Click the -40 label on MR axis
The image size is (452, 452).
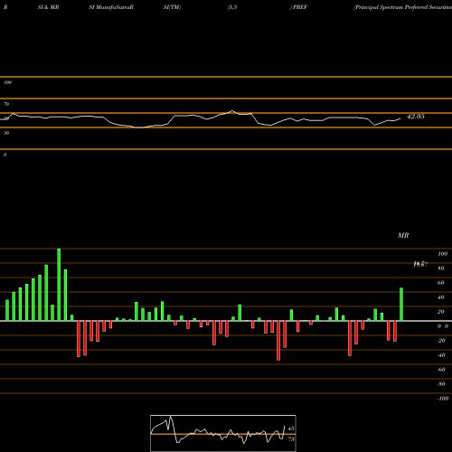(x=441, y=355)
